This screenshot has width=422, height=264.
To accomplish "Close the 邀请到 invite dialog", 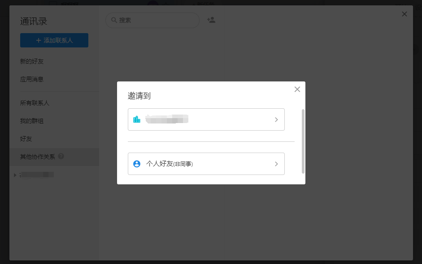I will [x=297, y=89].
